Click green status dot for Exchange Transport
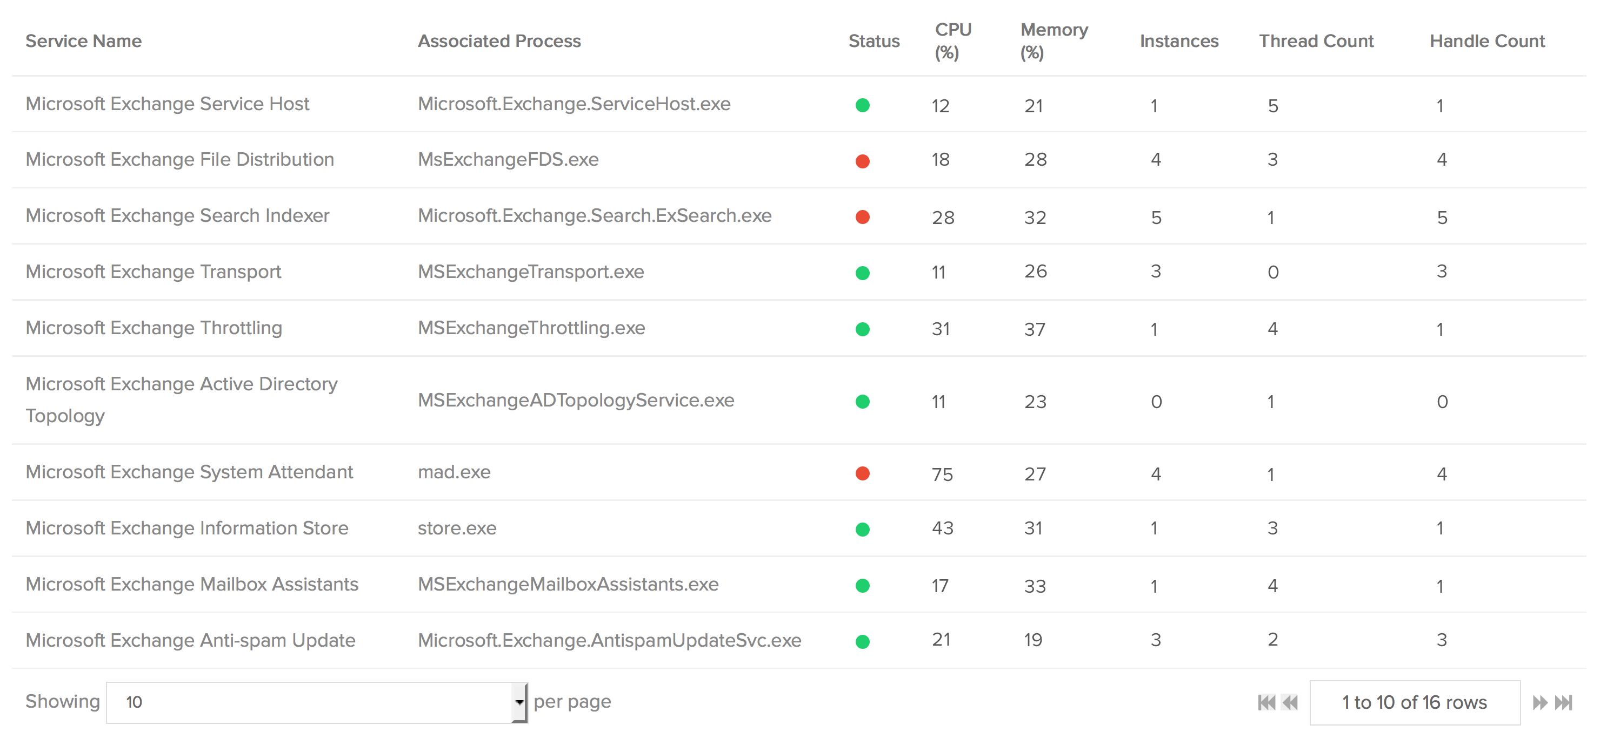 tap(862, 272)
